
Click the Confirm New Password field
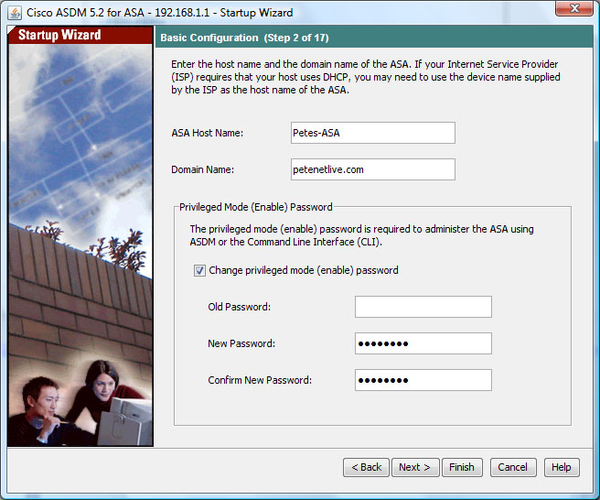(x=423, y=380)
